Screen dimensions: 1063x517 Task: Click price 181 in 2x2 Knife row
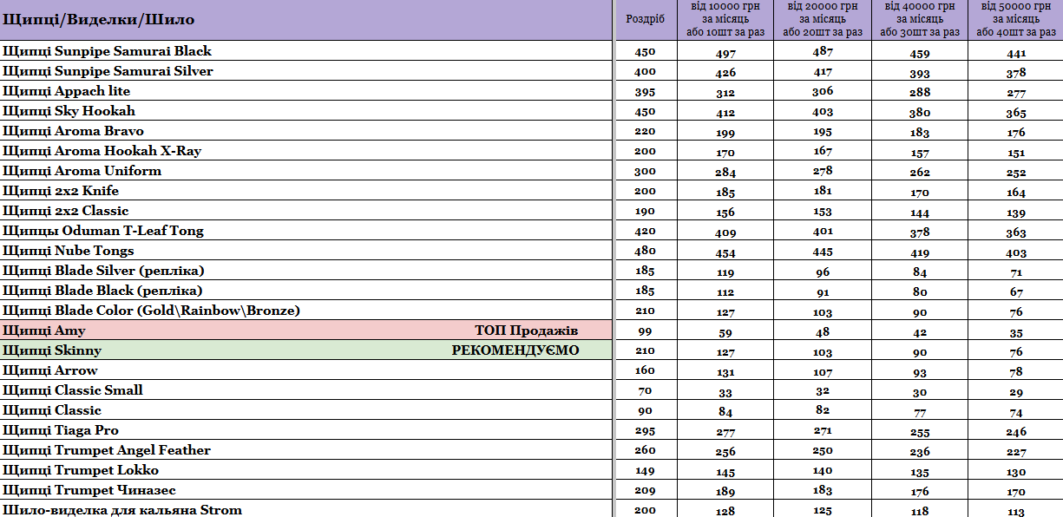pos(823,191)
